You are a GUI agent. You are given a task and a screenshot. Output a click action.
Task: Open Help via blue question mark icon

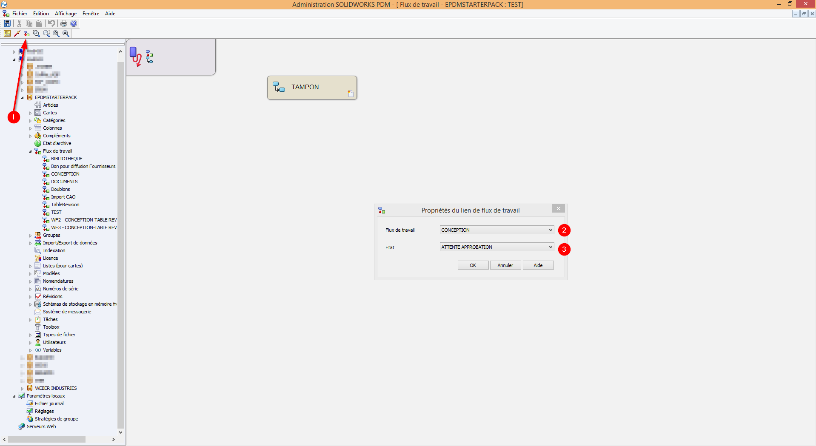tap(74, 23)
